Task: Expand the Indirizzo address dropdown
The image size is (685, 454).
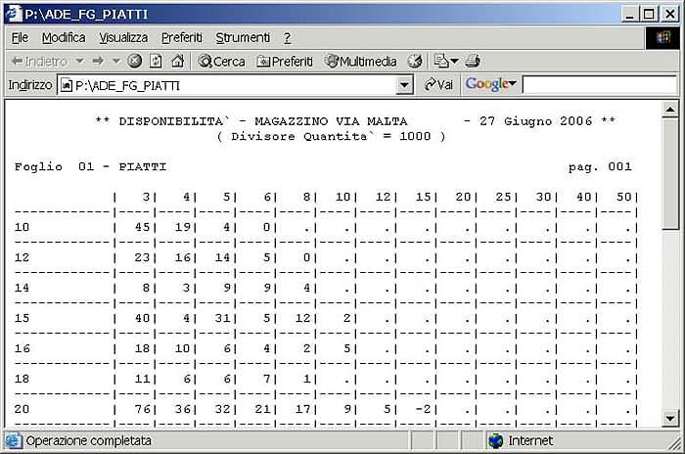Action: (405, 85)
